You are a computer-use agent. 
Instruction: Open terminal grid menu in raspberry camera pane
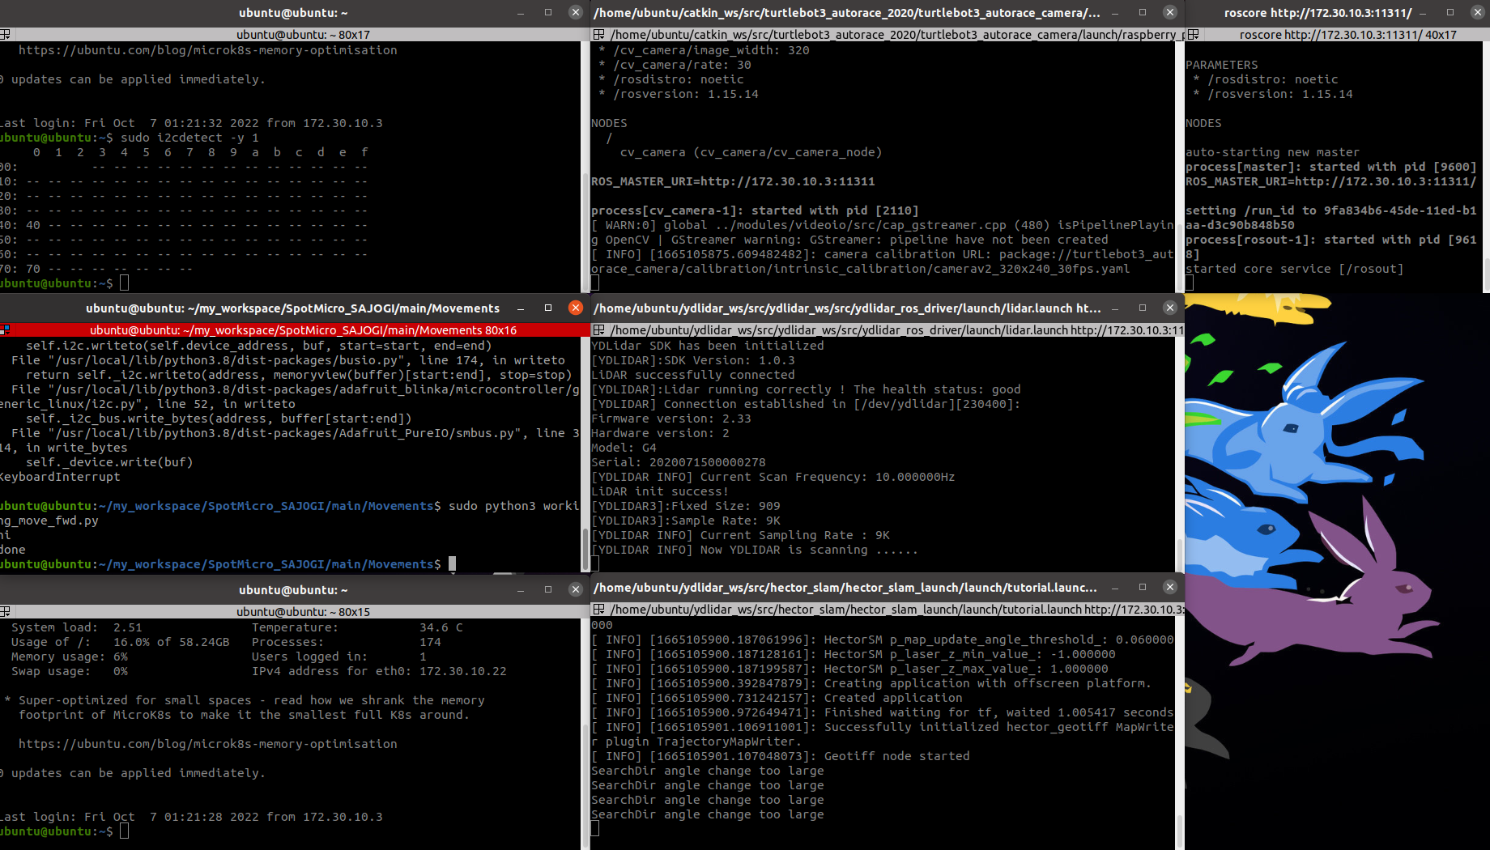(x=599, y=35)
